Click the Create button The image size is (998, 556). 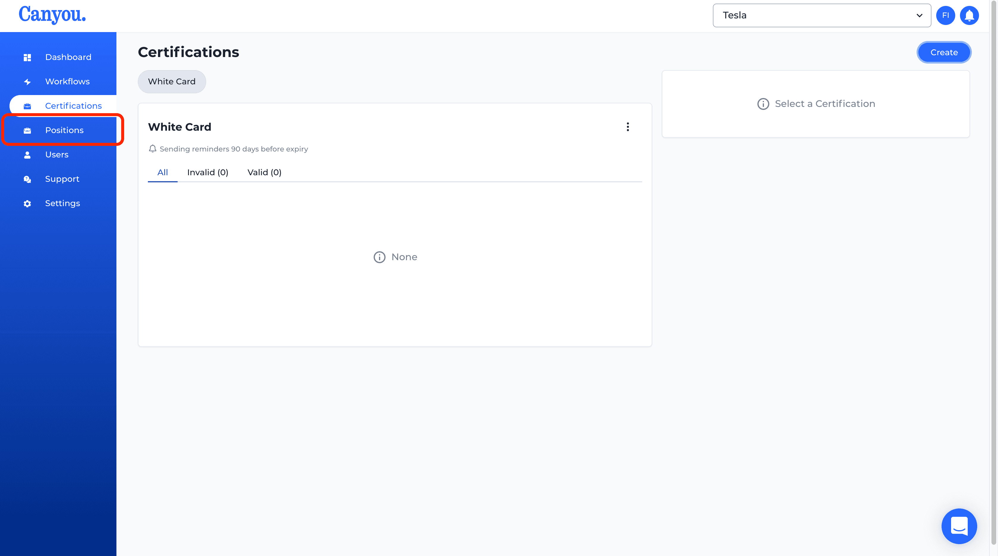coord(944,52)
